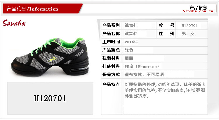Click the 鞋底材料 value PU底 (H-series)
Viewport: 219px width, 120px height.
142,66
